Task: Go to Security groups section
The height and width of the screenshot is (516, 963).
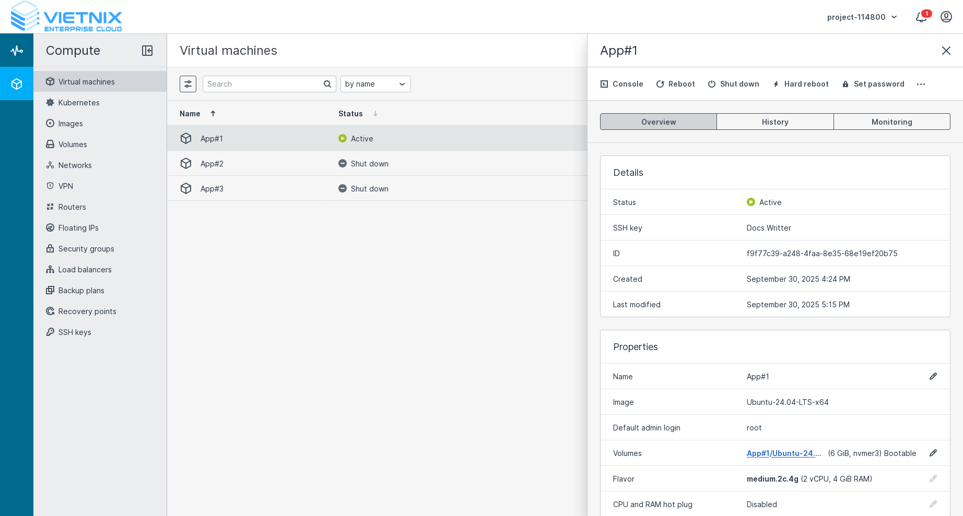Action: point(86,249)
